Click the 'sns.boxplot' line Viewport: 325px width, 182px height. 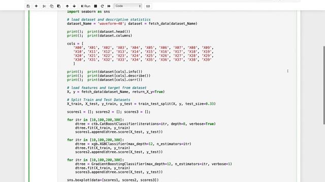(x=113, y=180)
